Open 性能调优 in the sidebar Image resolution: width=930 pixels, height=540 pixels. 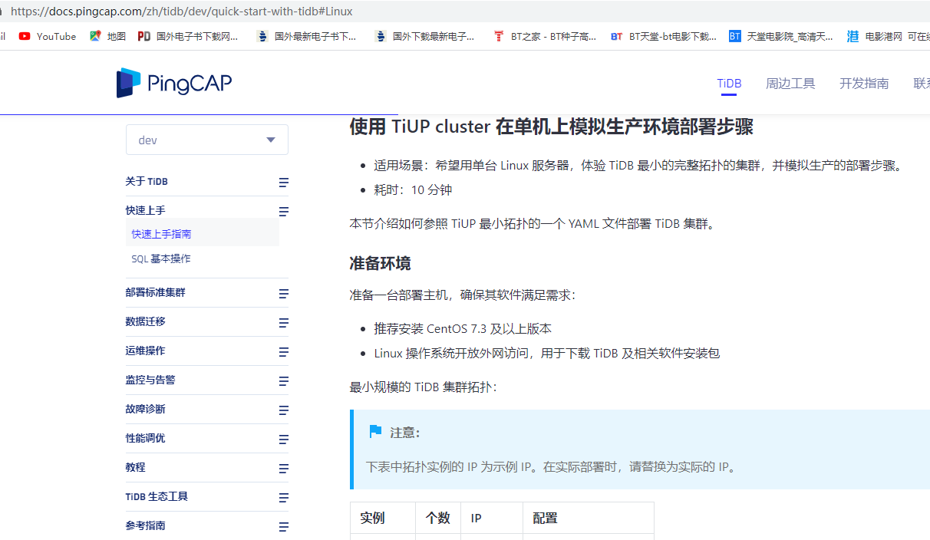(146, 438)
